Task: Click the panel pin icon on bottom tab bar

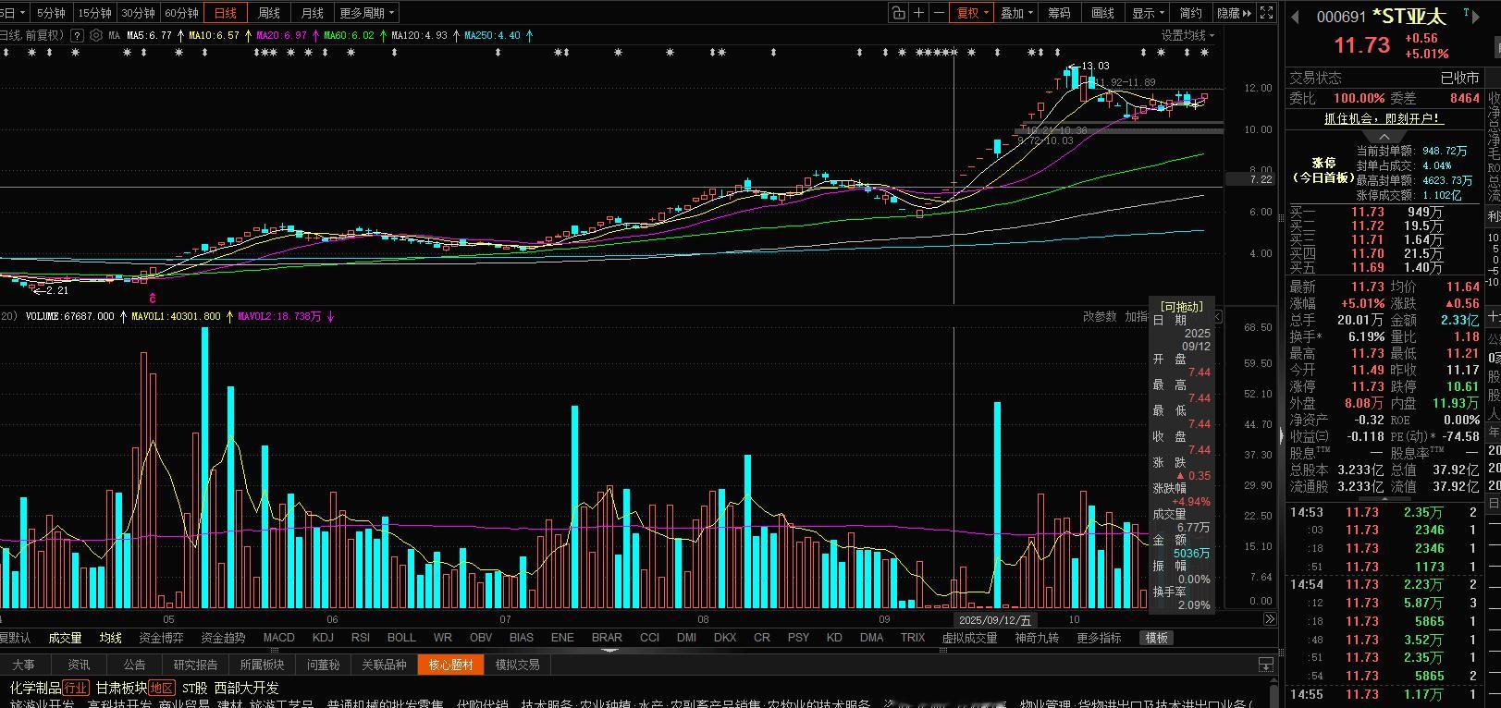Action: (x=1265, y=665)
